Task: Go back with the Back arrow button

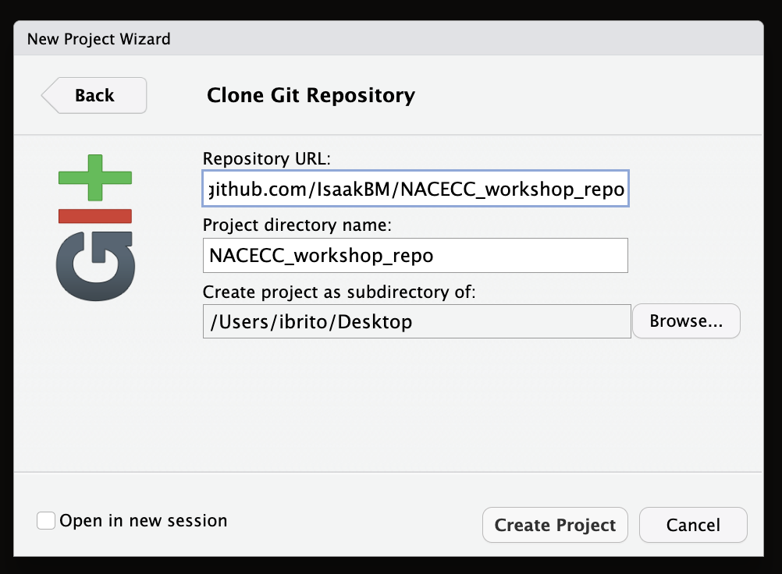Action: click(x=94, y=95)
